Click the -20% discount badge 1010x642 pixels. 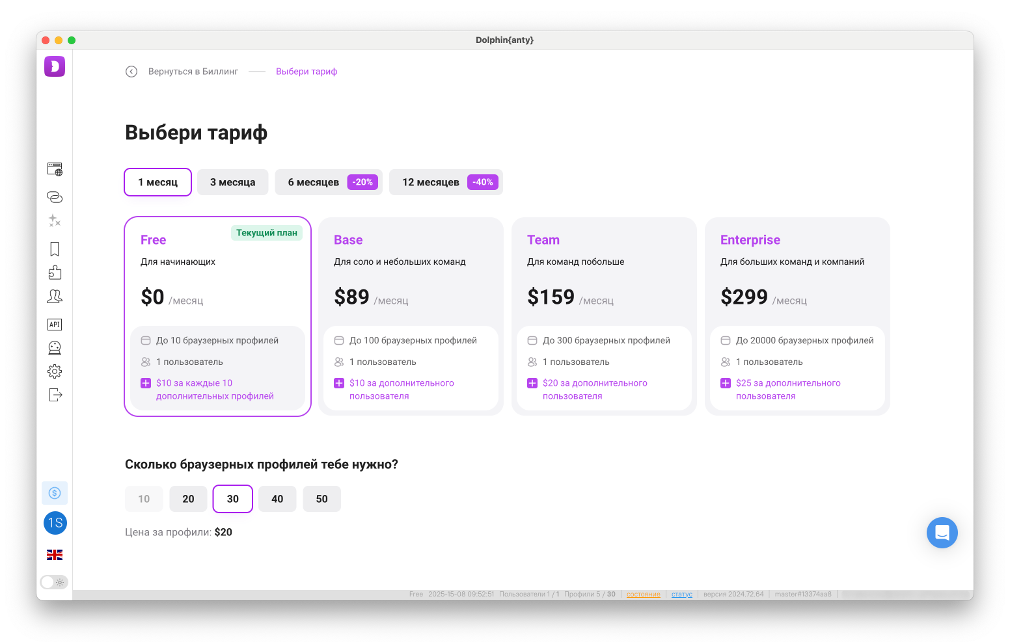(x=362, y=182)
